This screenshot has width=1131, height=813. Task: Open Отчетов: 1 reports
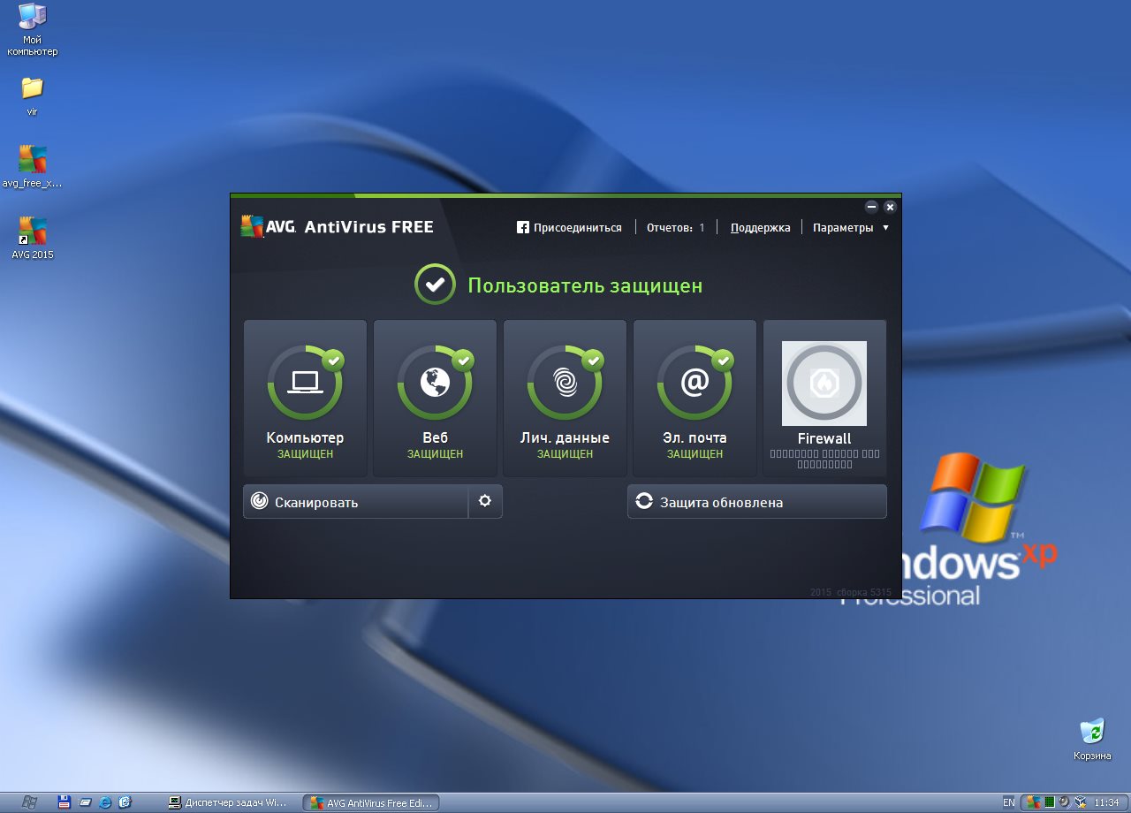(x=676, y=227)
